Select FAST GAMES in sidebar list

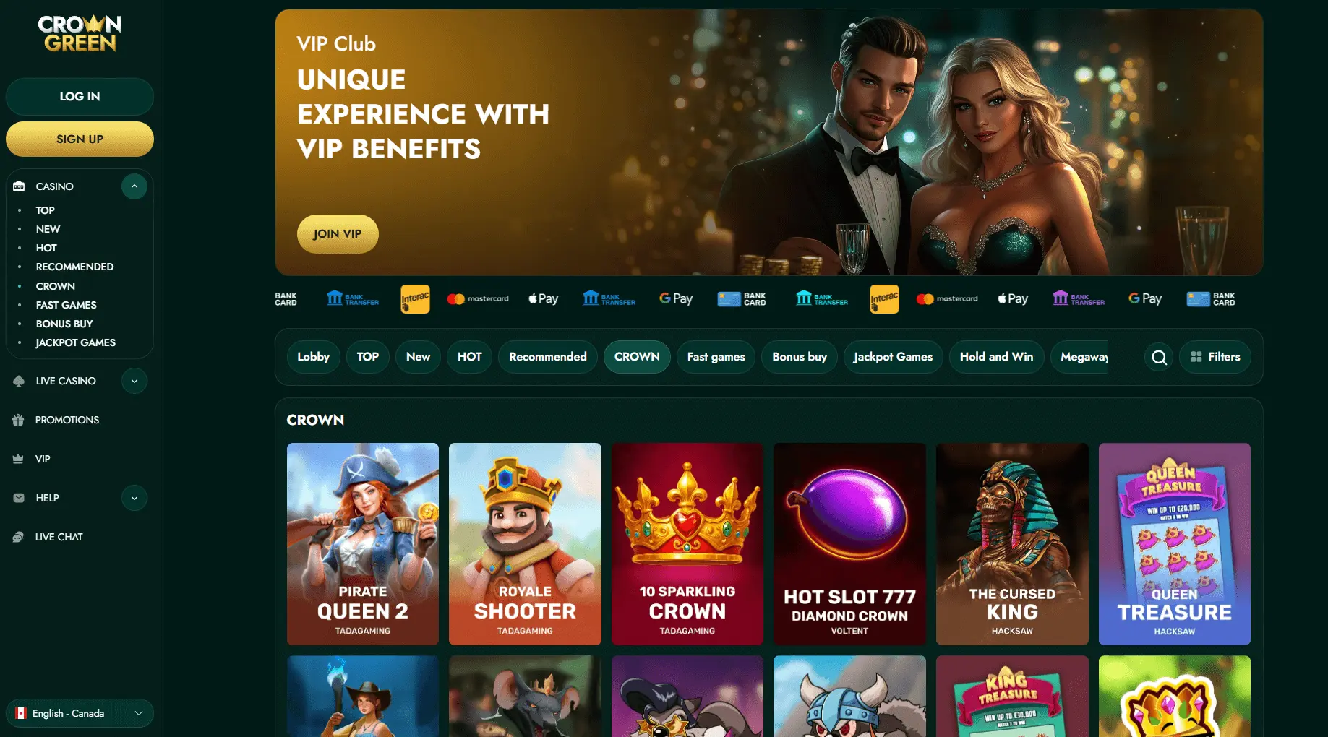pos(67,305)
